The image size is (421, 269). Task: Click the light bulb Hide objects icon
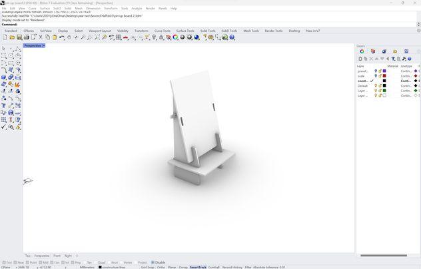coord(154,37)
